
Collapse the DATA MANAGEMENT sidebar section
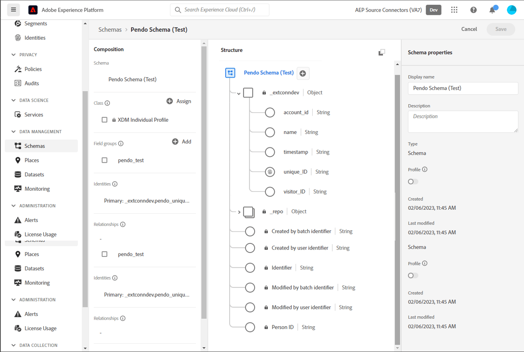pos(13,131)
